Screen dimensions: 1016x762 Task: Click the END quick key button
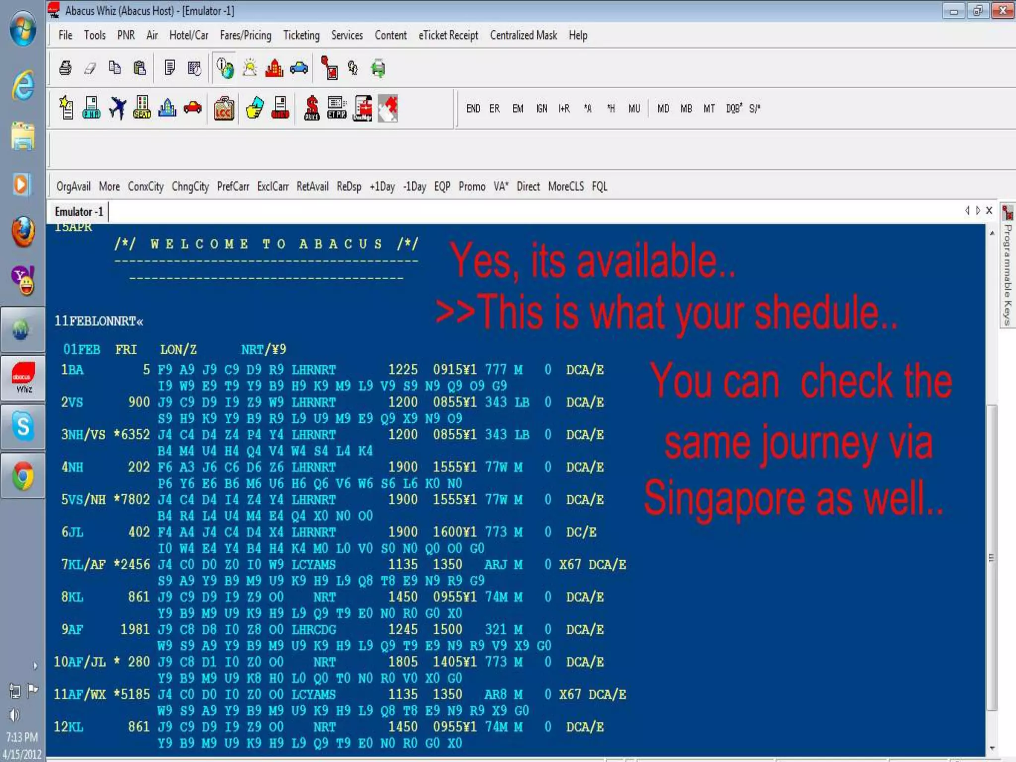(x=473, y=109)
